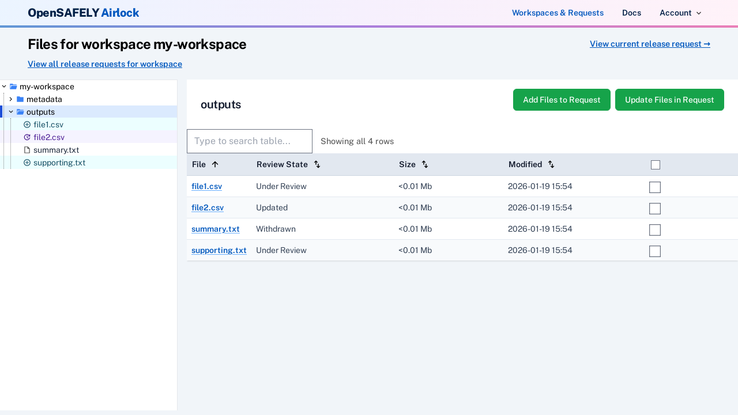Follow the View current release request link
This screenshot has height=415, width=738.
click(x=650, y=44)
